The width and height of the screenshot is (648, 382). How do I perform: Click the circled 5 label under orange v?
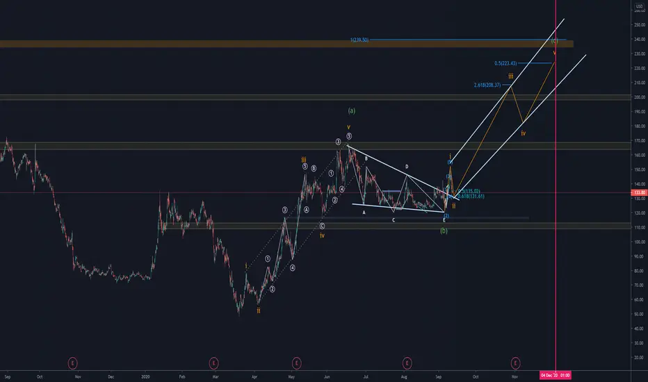click(349, 136)
